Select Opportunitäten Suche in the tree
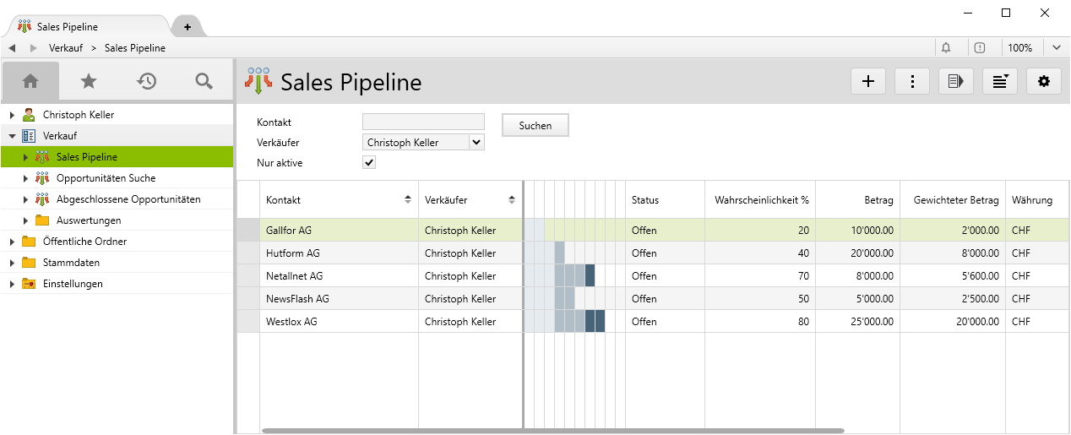 click(x=106, y=178)
